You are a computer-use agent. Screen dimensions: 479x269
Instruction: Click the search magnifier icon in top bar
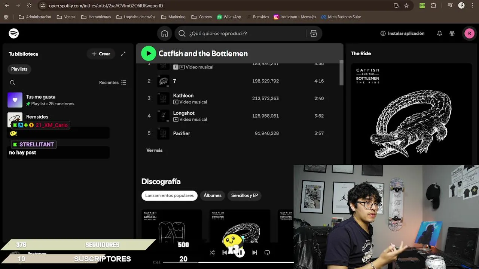pyautogui.click(x=182, y=34)
